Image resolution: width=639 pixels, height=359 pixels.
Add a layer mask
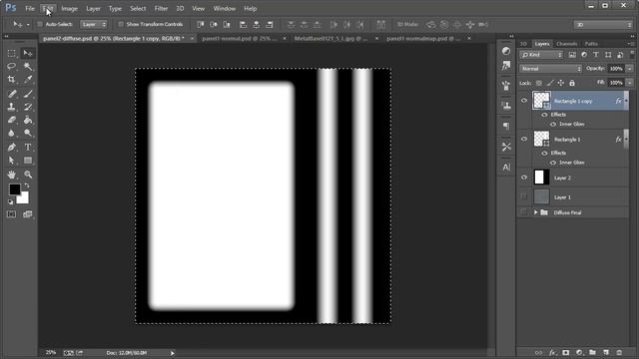click(x=566, y=352)
